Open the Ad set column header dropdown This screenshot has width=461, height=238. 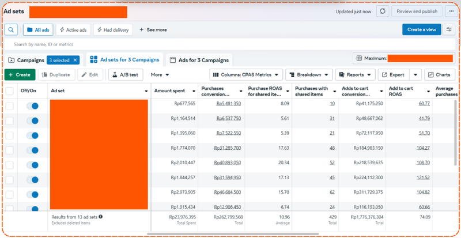[146, 91]
